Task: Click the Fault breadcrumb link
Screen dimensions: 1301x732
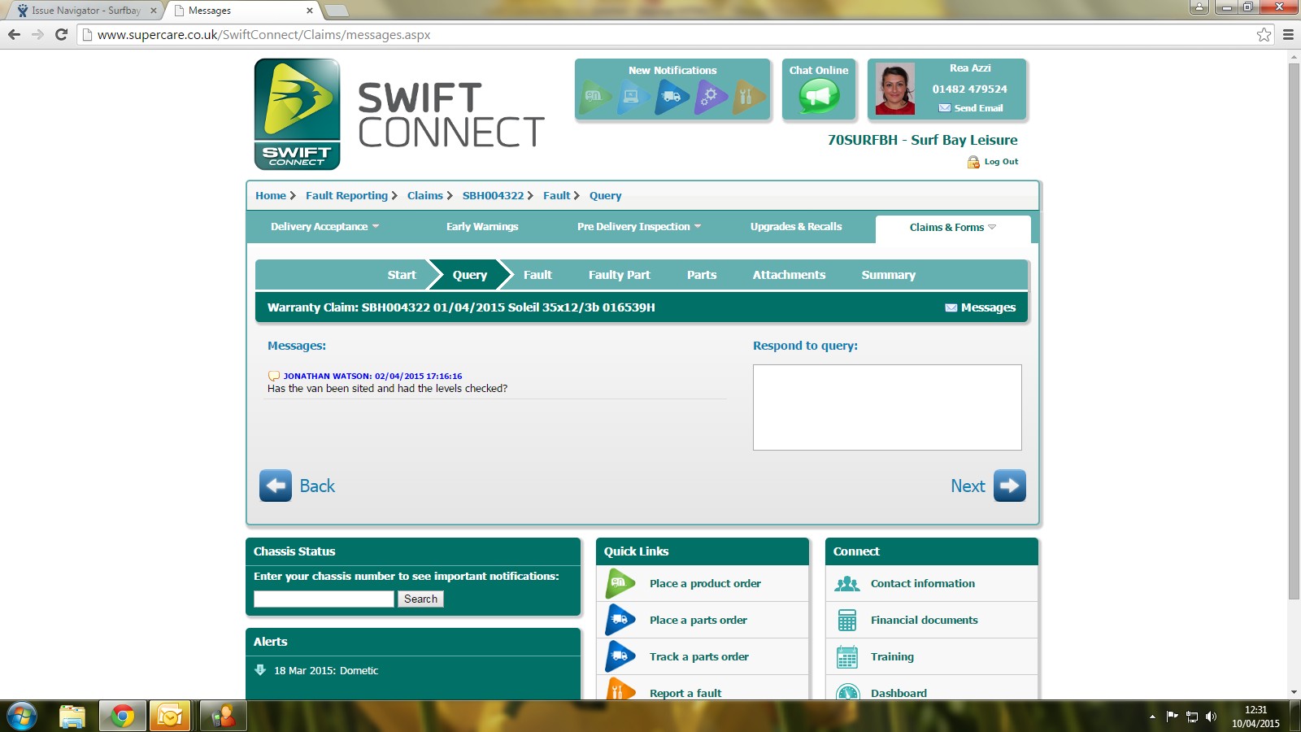Action: click(x=557, y=196)
